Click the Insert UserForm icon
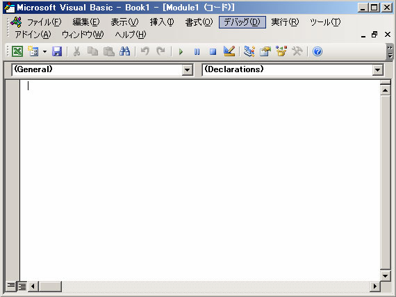This screenshot has height=297, width=396. (x=33, y=51)
